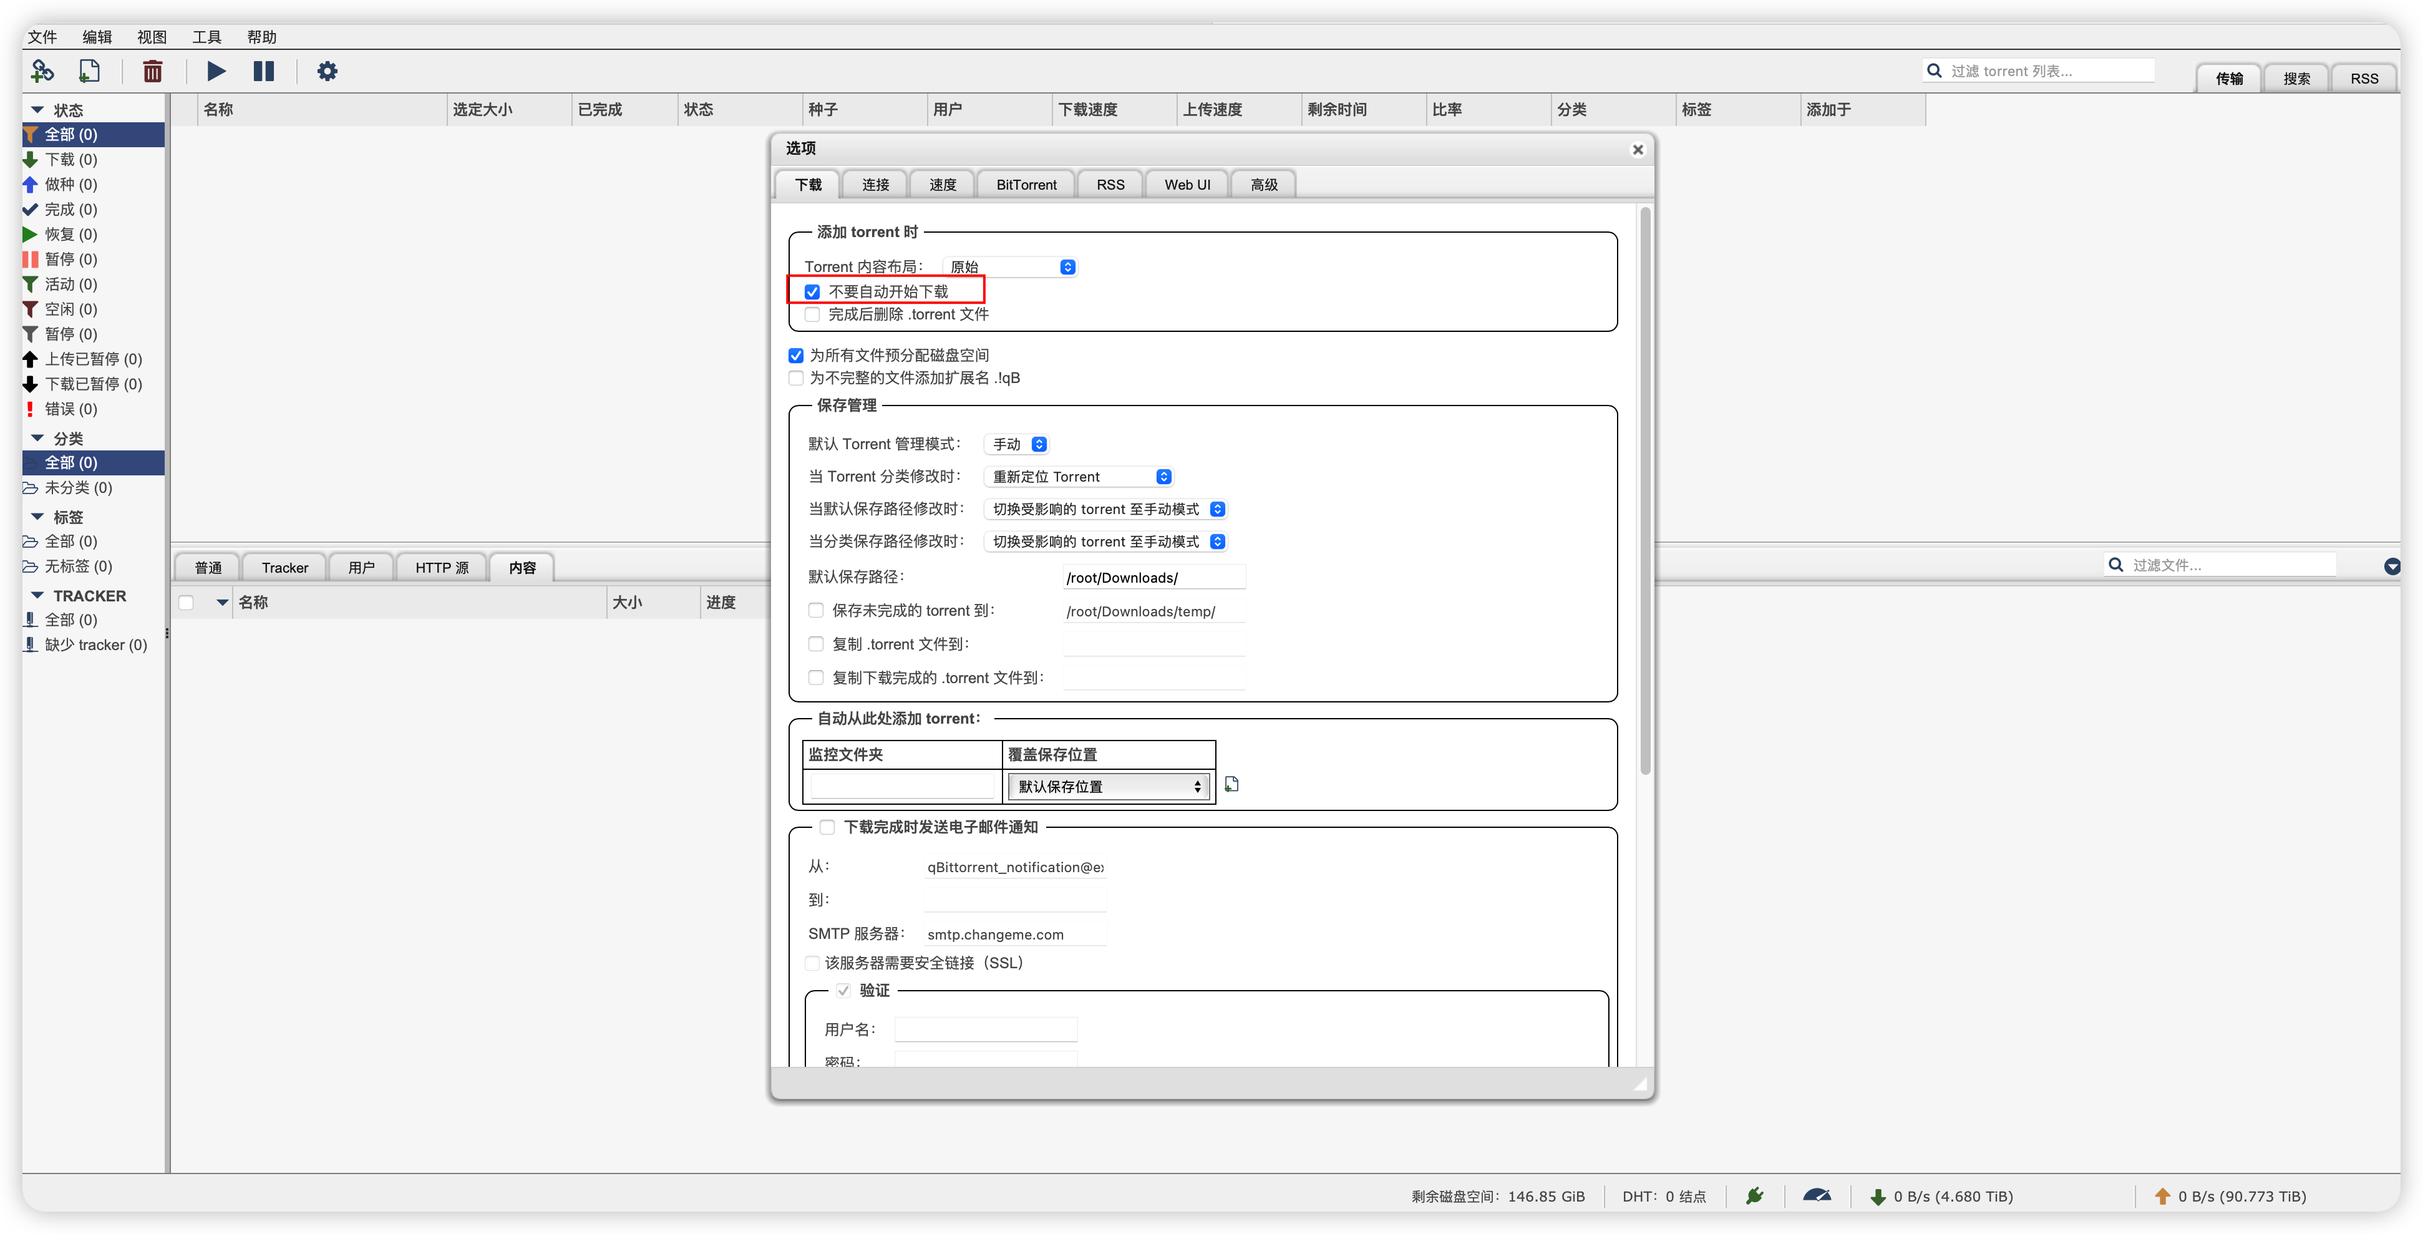Viewport: 2423px width, 1234px height.
Task: Open the 文件 menu
Action: pos(42,37)
